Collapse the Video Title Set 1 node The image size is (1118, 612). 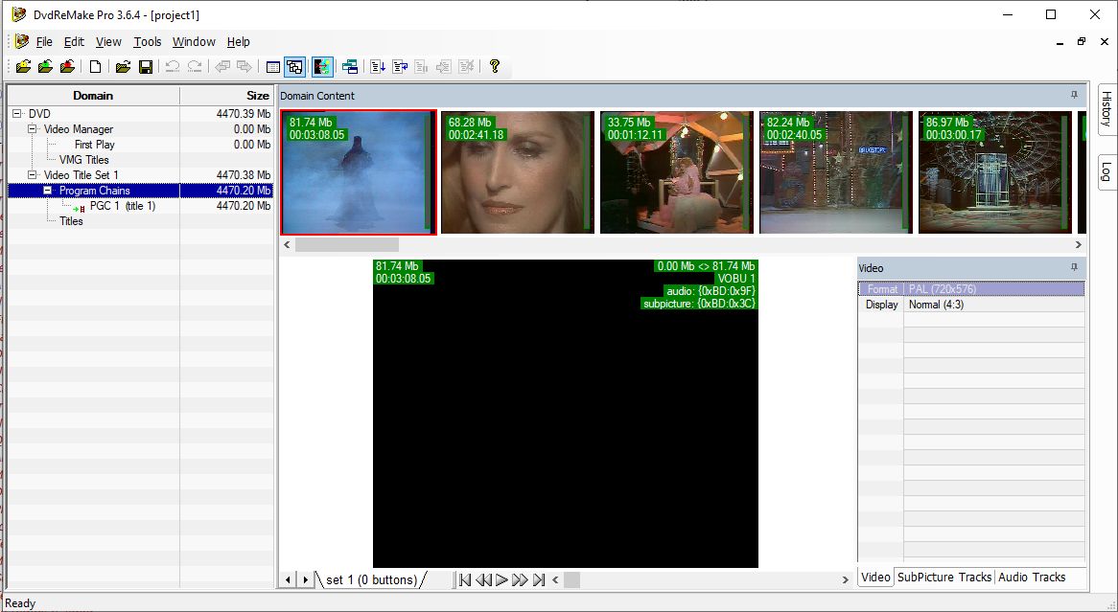click(33, 175)
